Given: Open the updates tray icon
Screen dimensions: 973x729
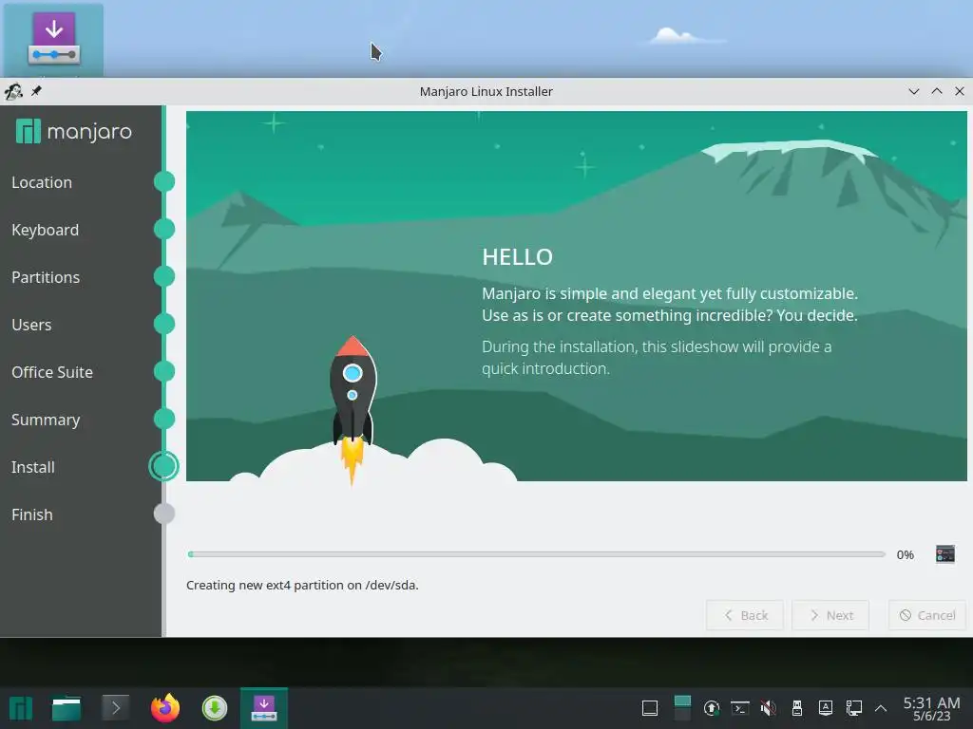Looking at the screenshot, I should [711, 708].
